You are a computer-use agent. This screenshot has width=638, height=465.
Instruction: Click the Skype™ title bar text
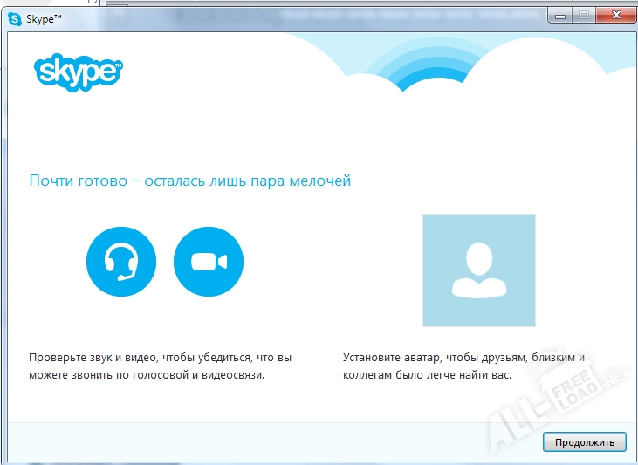[x=43, y=15]
